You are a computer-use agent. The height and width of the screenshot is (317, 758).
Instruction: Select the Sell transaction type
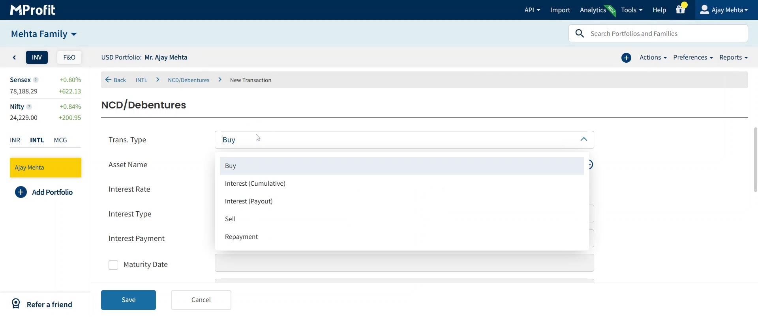(402, 219)
